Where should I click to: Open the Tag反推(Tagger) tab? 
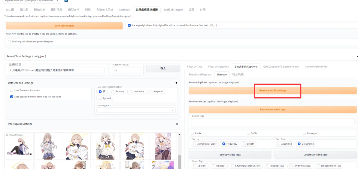coord(173,10)
